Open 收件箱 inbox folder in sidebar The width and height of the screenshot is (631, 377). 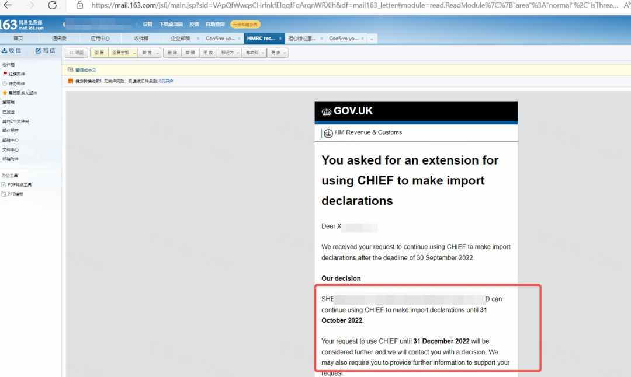pyautogui.click(x=8, y=65)
